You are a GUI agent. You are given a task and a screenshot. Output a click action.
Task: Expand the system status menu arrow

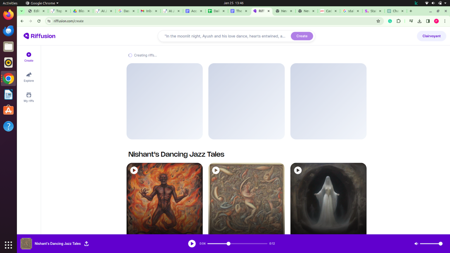coord(445,3)
